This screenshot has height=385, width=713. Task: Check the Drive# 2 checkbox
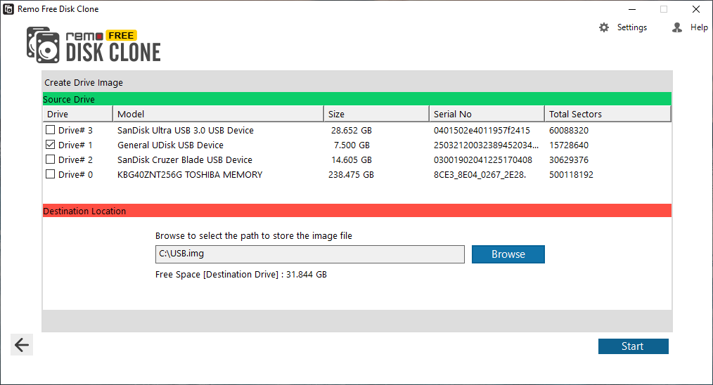point(51,159)
